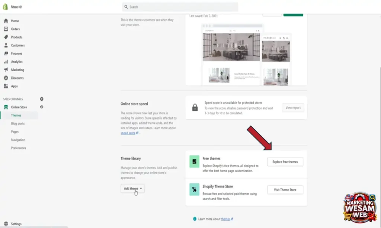Click the top Search field
Image resolution: width=381 pixels, height=228 pixels.
(180, 7)
